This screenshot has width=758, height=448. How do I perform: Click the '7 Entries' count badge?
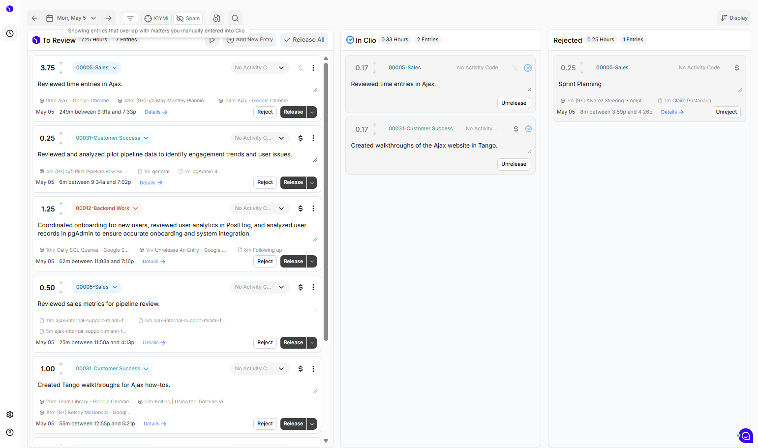point(126,40)
